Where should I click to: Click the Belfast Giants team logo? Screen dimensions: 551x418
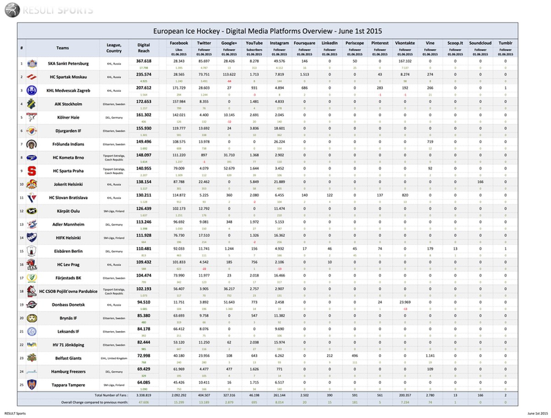coord(32,358)
